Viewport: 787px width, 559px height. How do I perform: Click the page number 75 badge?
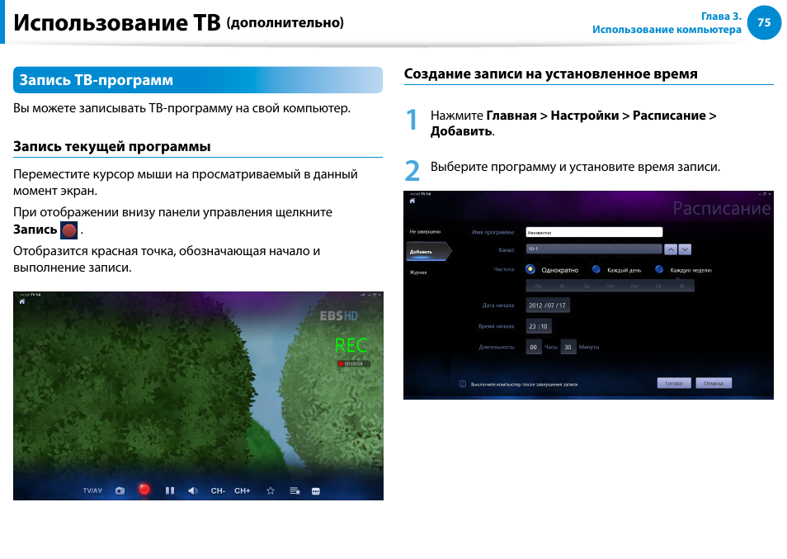764,22
